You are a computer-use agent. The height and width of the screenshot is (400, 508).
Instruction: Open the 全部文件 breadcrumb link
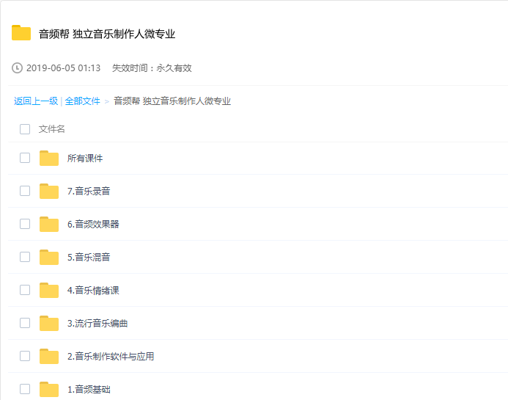click(82, 101)
